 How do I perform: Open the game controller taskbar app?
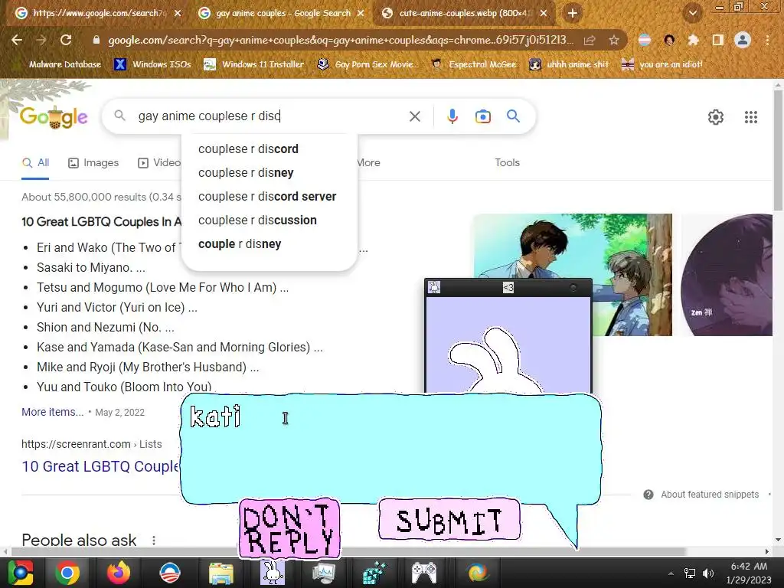[424, 573]
